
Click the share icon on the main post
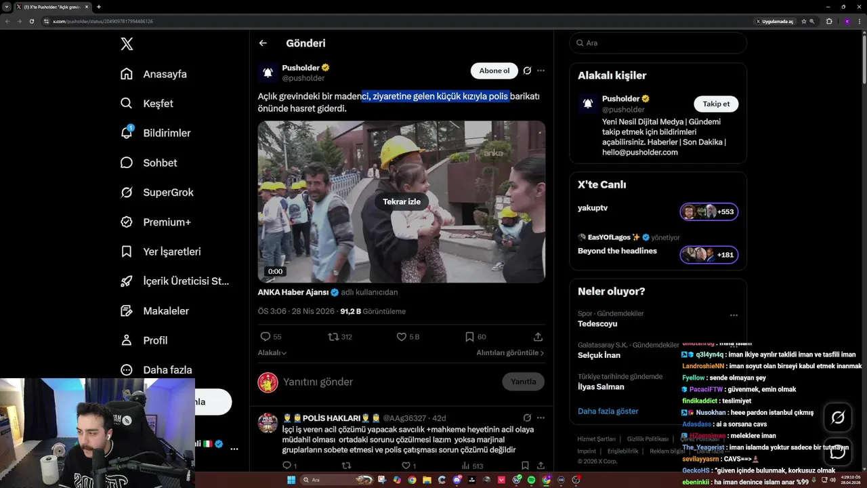(538, 336)
